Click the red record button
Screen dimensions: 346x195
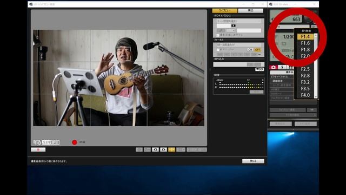(x=75, y=142)
